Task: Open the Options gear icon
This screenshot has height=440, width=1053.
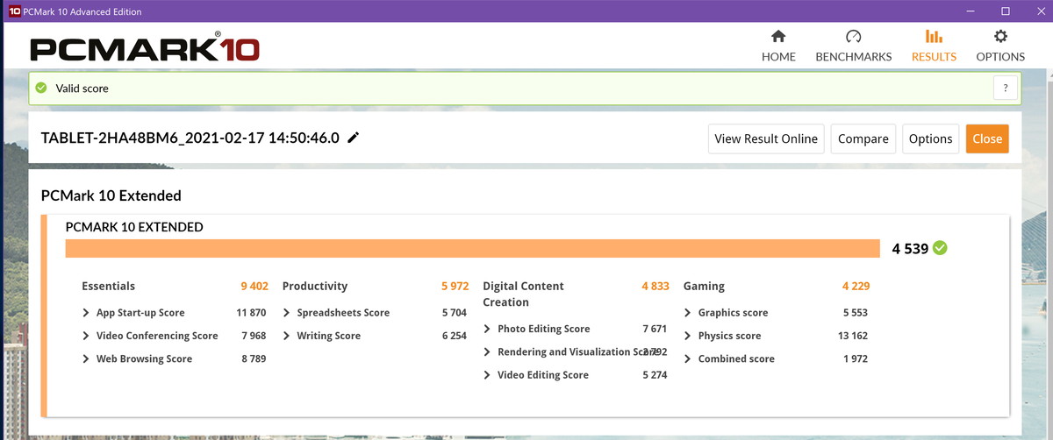Action: tap(1000, 37)
